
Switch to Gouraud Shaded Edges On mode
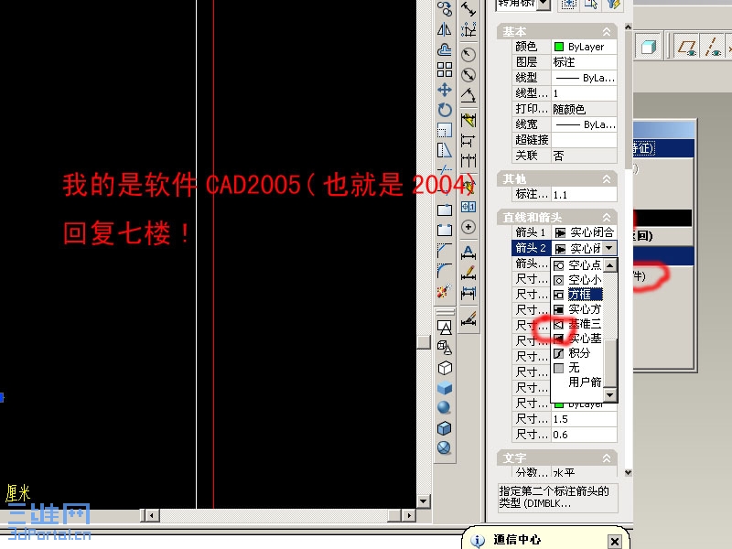coord(445,447)
